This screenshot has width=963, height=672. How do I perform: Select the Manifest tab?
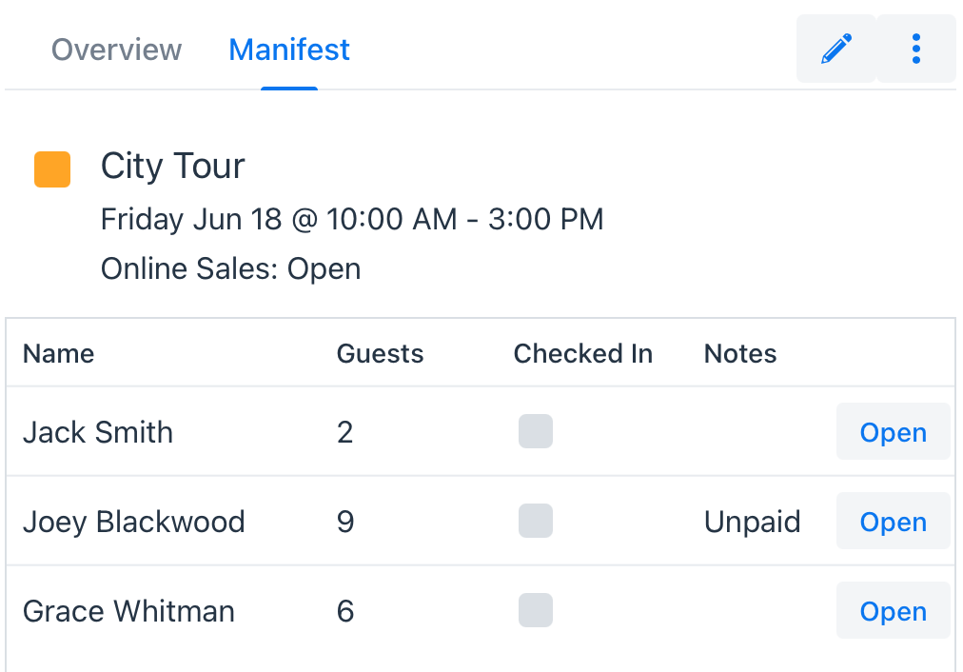[289, 49]
